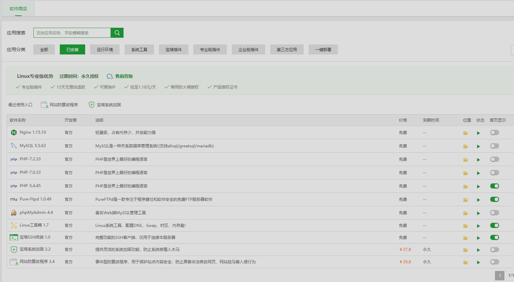Viewport: 514px width, 282px height.
Task: Open 售前咨询 consultation link
Action: [120, 76]
